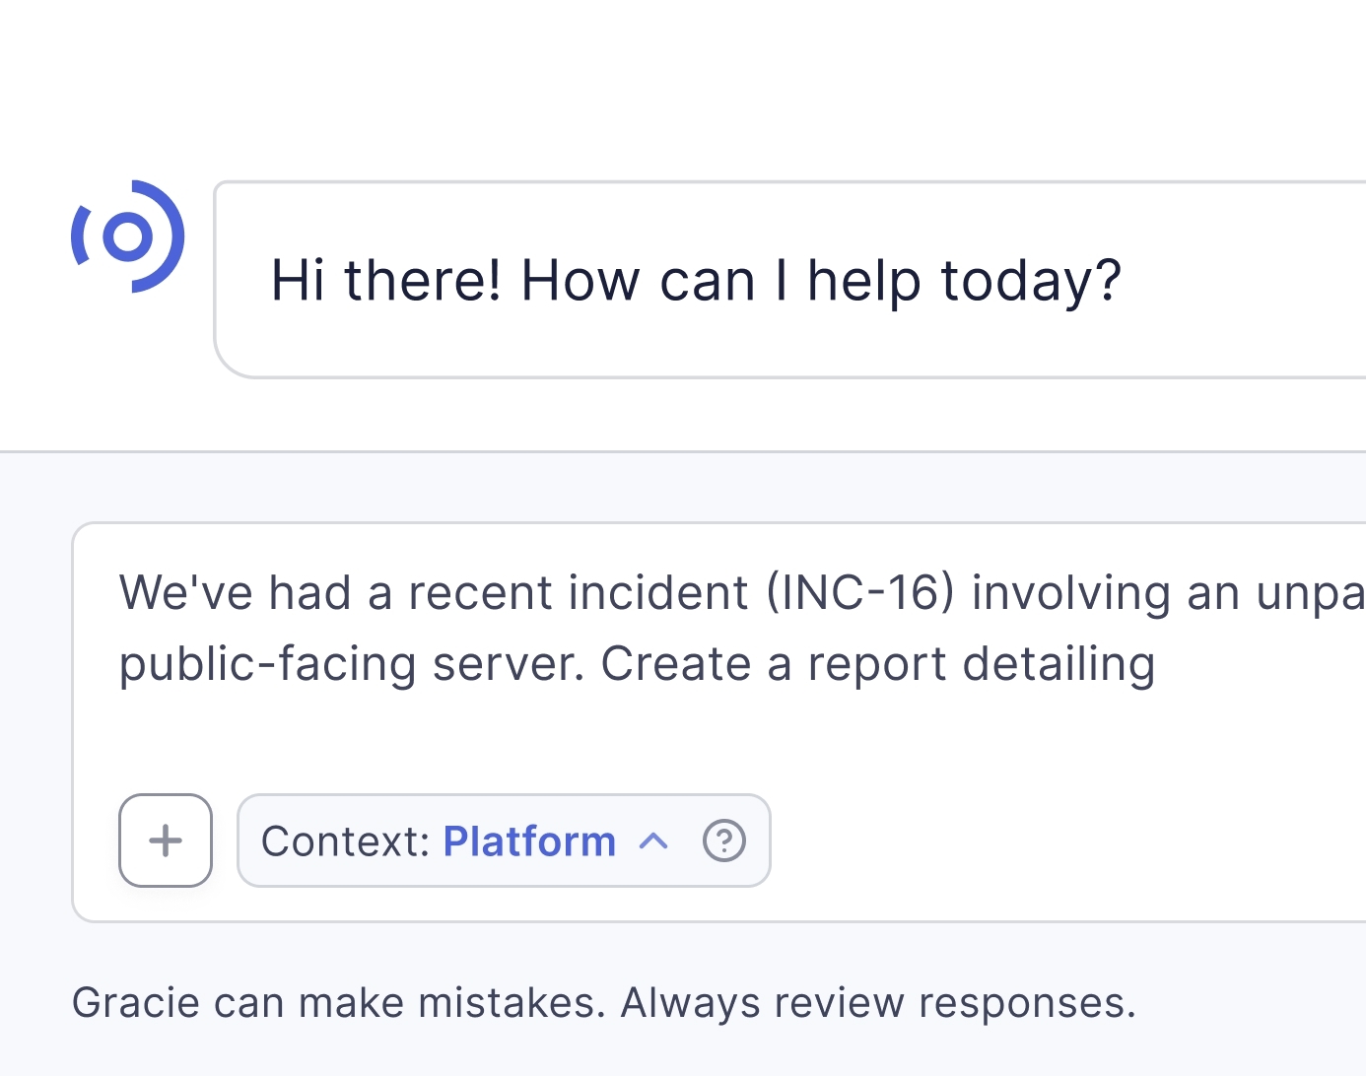Click on the "INC-16" text in the prompt
The width and height of the screenshot is (1366, 1076).
(x=860, y=593)
